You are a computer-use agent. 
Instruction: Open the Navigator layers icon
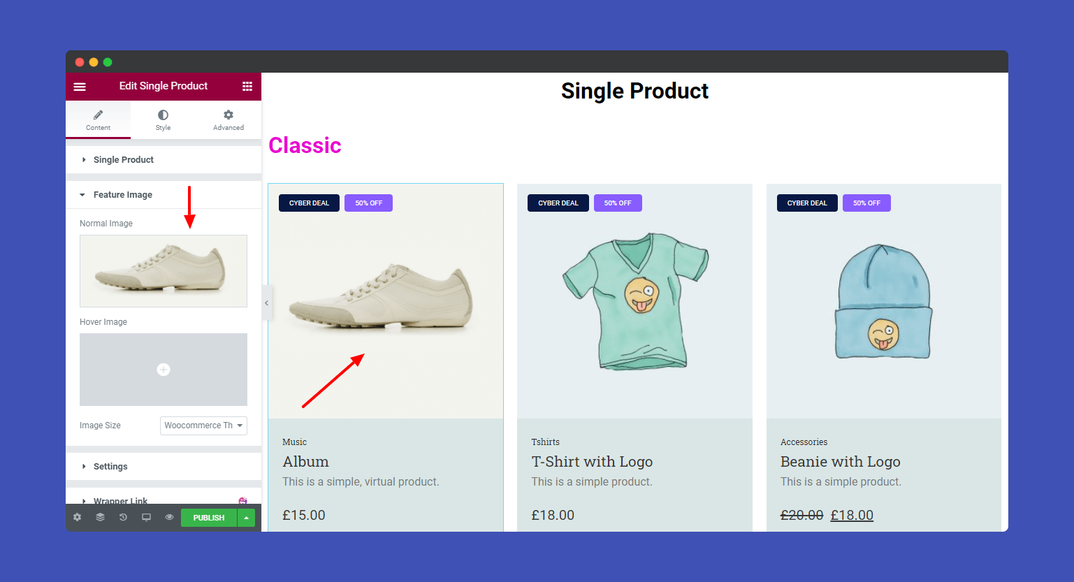[100, 517]
